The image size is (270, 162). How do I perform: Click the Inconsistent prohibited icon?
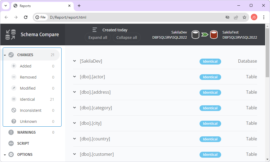tap(14, 110)
